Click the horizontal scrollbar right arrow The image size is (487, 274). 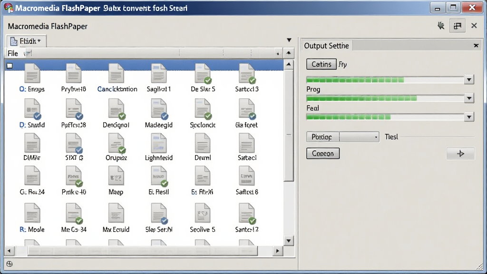pos(278,251)
